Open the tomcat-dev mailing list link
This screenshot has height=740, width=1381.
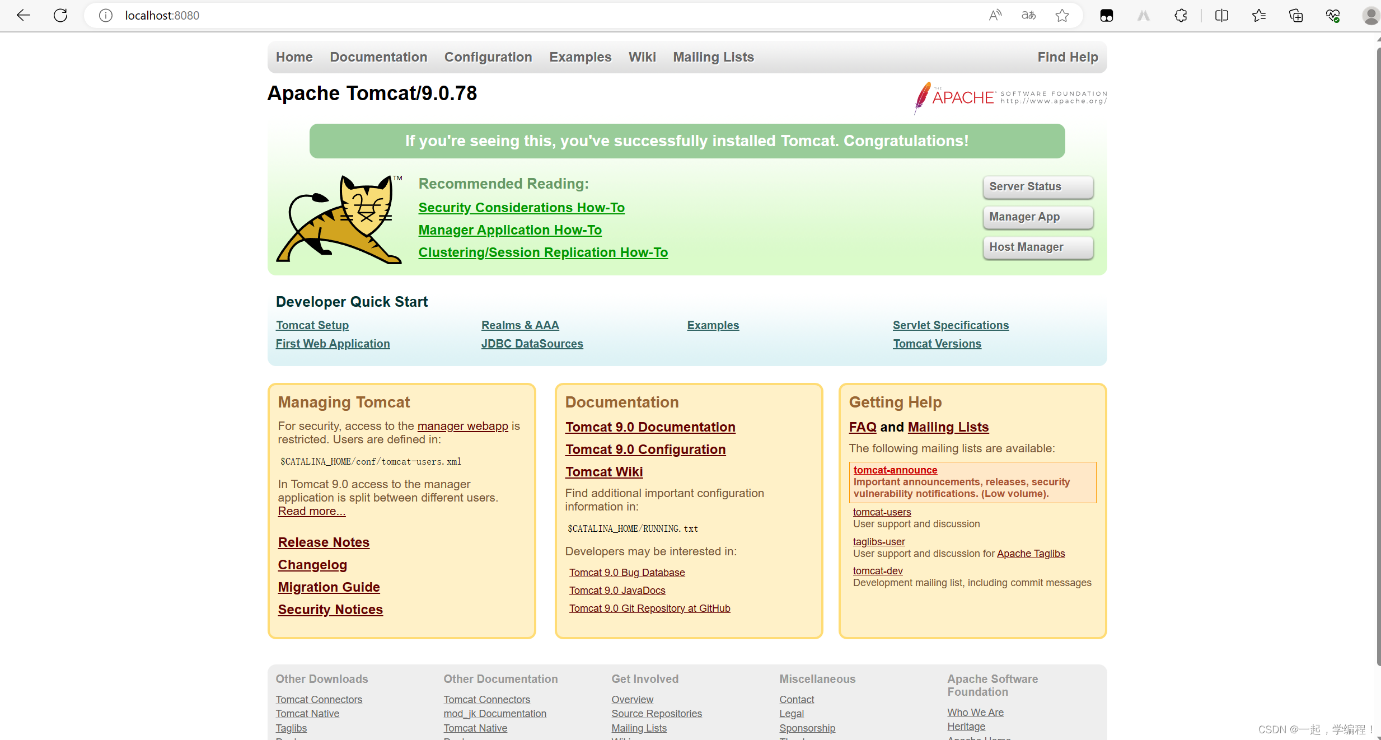(x=878, y=571)
